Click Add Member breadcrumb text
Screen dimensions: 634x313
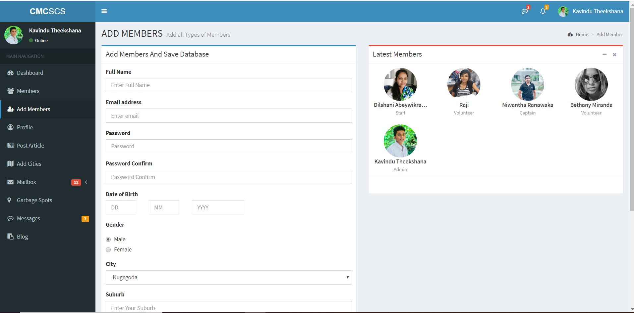coord(609,34)
